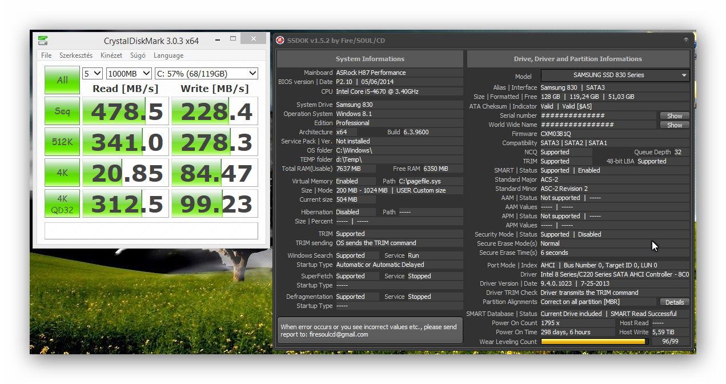Start the Seq benchmark test
The image size is (726, 384).
62,111
